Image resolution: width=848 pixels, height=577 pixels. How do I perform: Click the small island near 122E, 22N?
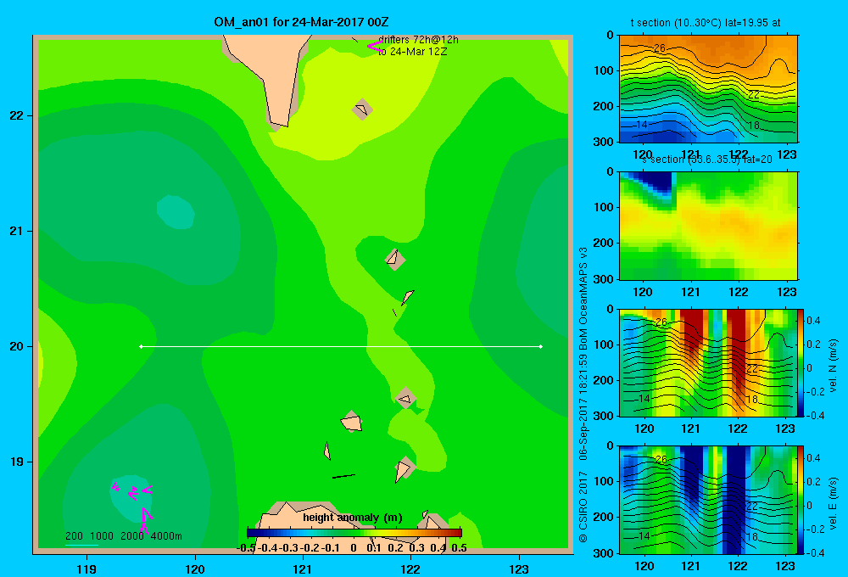(362, 109)
